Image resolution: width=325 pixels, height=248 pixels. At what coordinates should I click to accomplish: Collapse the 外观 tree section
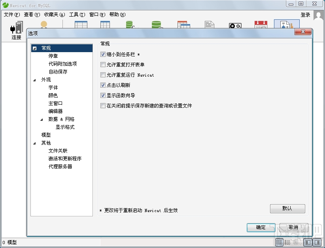35,79
